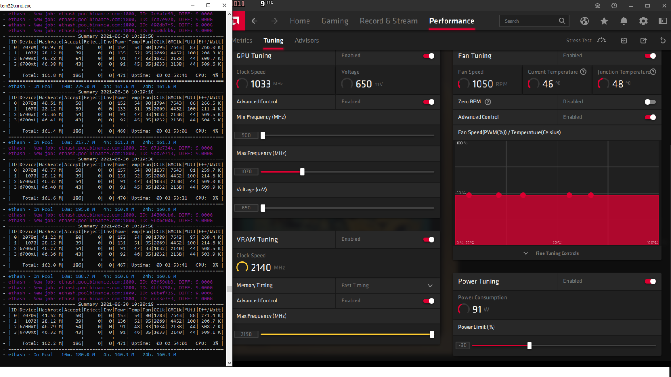Click the VRAM Max Frequency 2150 field
The height and width of the screenshot is (377, 671).
tap(246, 334)
